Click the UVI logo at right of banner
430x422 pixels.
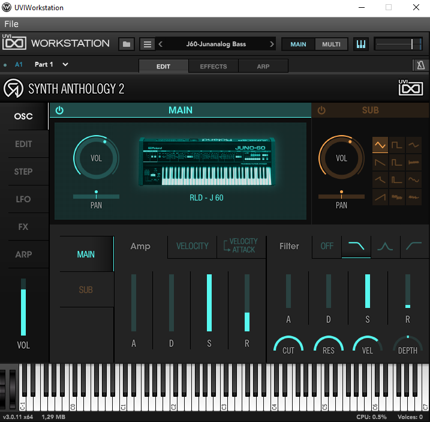tap(411, 88)
